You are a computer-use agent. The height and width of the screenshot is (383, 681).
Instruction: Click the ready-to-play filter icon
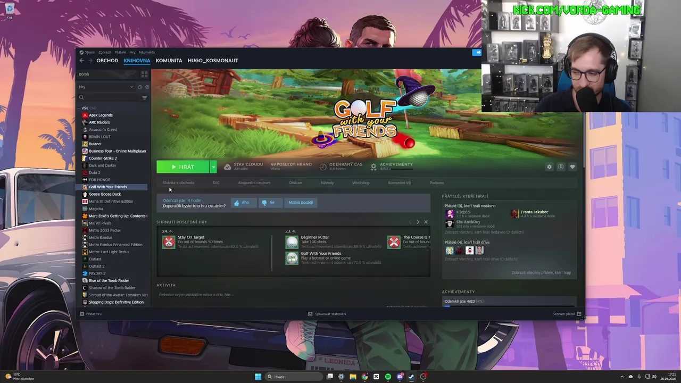pyautogui.click(x=147, y=87)
